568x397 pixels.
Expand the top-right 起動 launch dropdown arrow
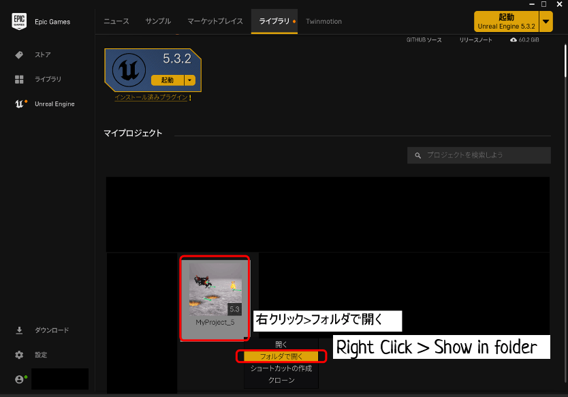(x=546, y=21)
